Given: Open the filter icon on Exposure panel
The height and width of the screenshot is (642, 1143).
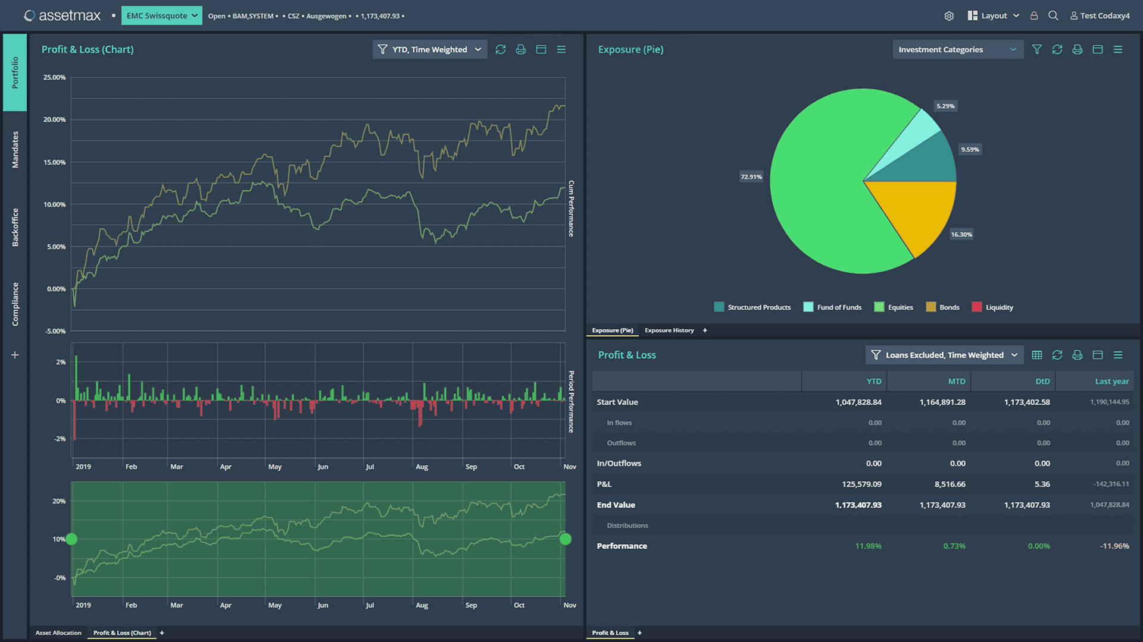Looking at the screenshot, I should pos(1036,49).
